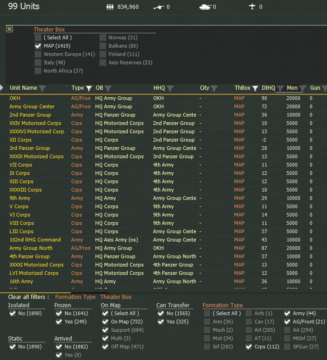Click the 16th Army unit name
The width and height of the screenshot is (327, 360).
[21, 281]
